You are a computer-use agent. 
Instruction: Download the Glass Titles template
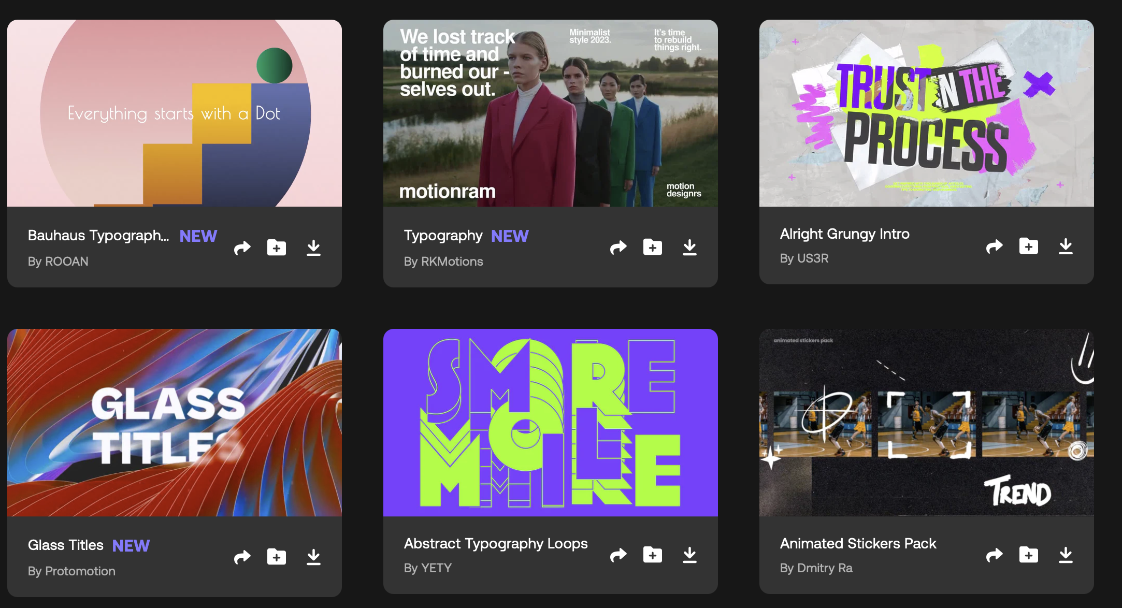click(x=313, y=557)
